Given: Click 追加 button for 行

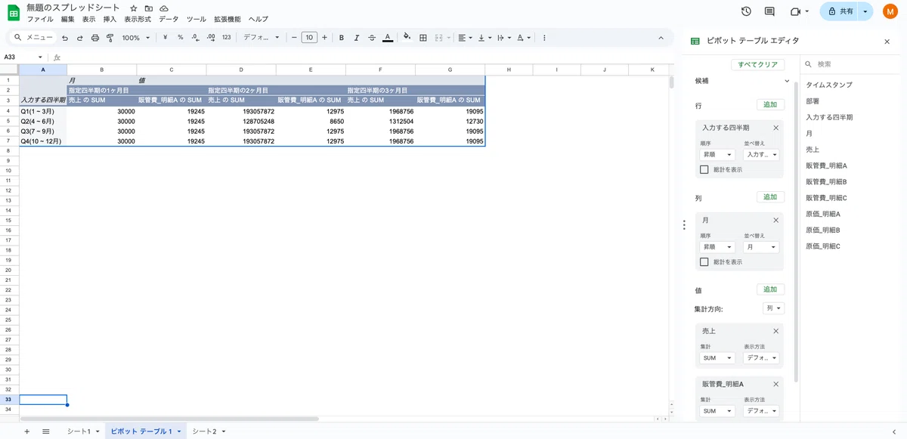Looking at the screenshot, I should 770,105.
